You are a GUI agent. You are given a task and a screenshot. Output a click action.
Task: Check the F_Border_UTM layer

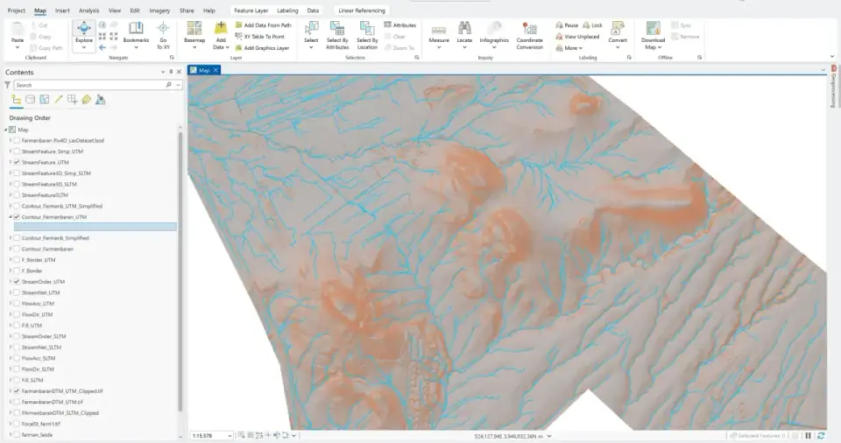[x=17, y=260]
